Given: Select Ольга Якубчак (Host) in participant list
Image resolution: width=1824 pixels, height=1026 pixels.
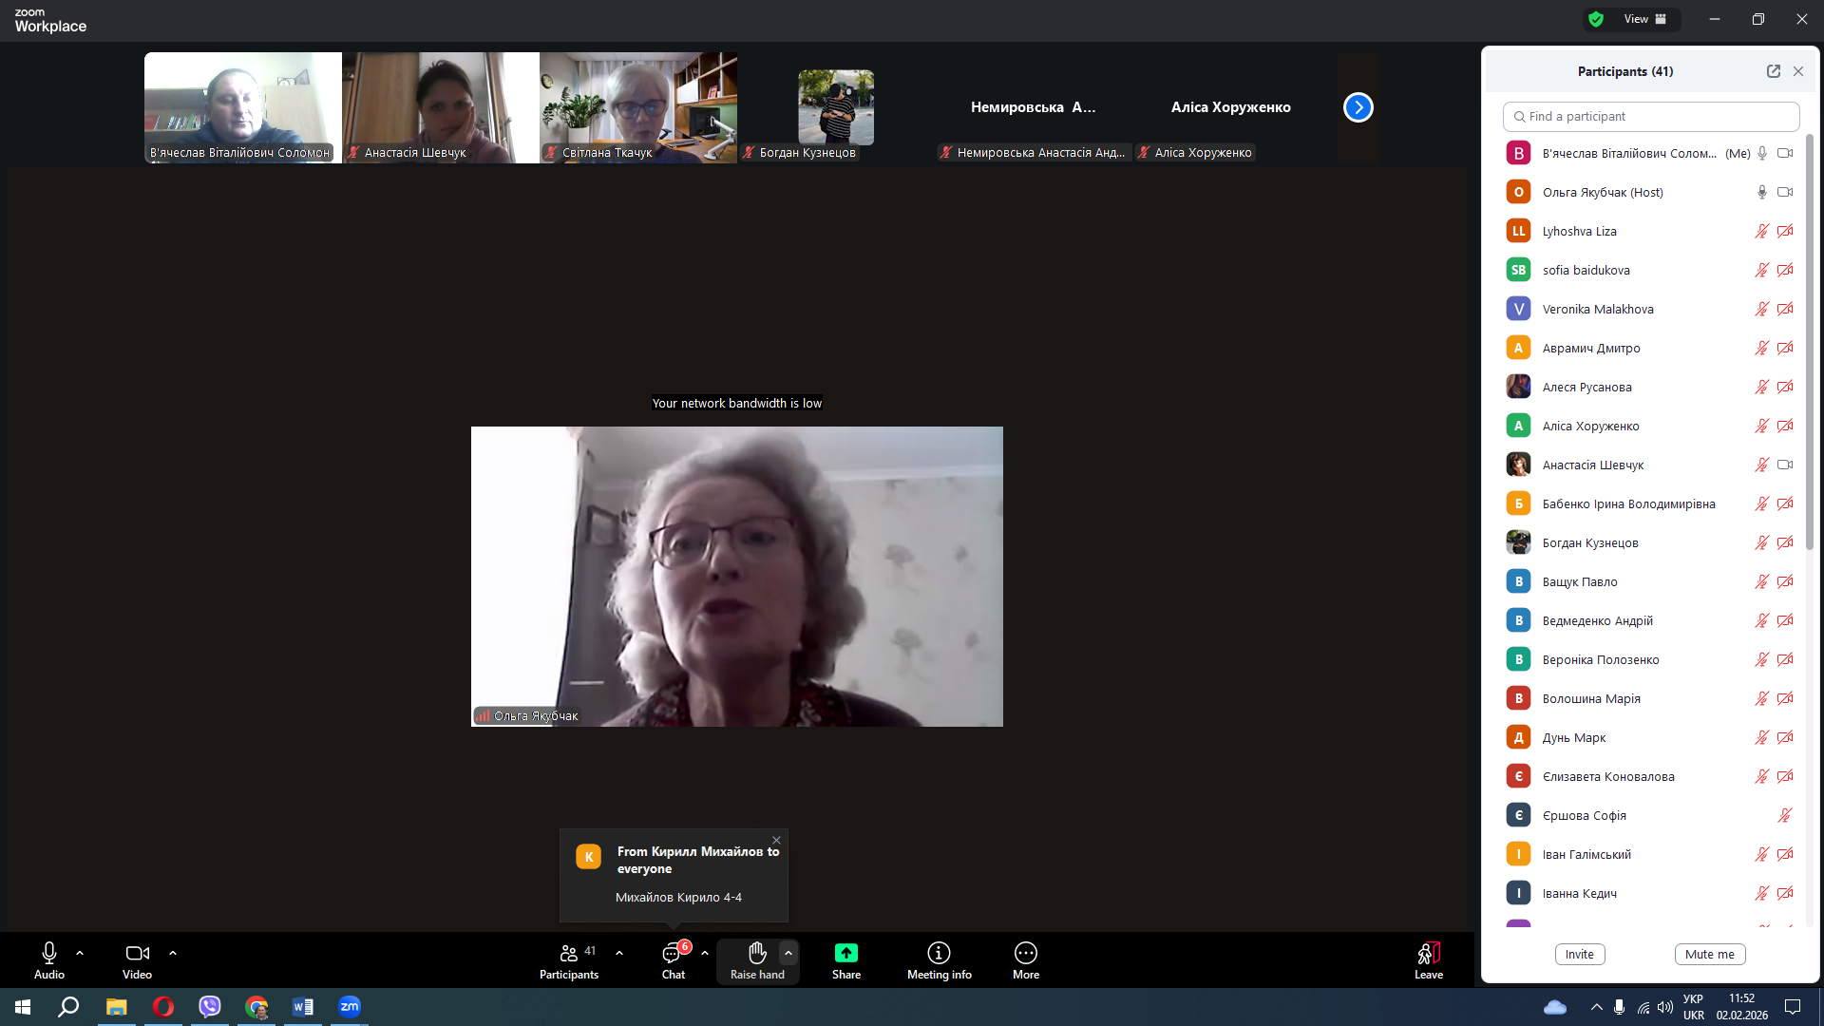Looking at the screenshot, I should (x=1602, y=193).
